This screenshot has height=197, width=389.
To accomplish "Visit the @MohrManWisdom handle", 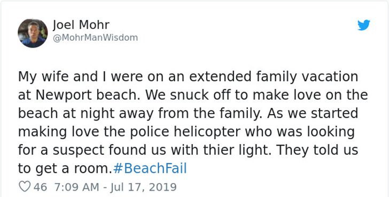I will (x=95, y=38).
